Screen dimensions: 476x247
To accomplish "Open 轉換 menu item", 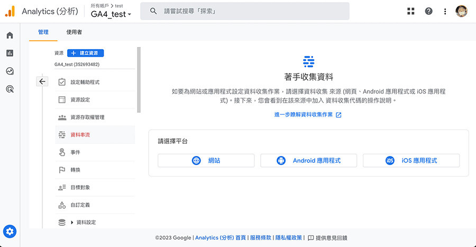I will [95, 170].
